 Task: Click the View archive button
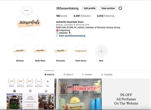(x=108, y=8)
